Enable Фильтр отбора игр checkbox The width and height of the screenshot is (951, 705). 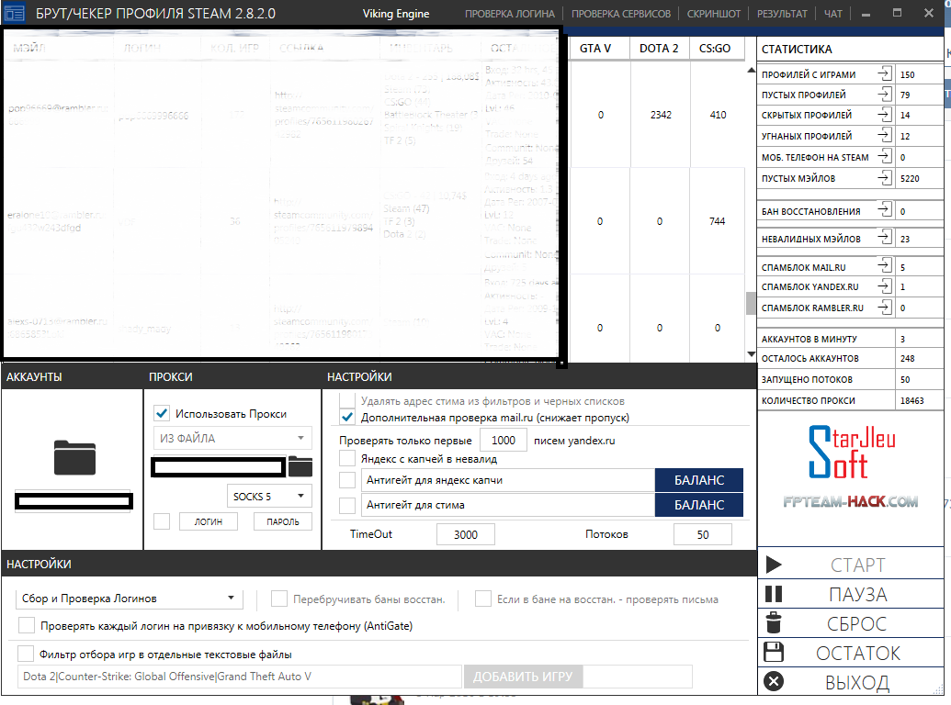[26, 654]
